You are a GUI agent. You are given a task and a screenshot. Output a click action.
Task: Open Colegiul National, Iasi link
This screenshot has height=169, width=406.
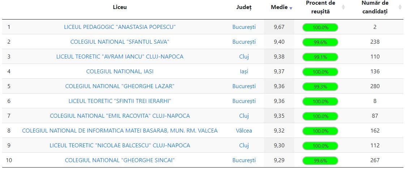click(120, 71)
